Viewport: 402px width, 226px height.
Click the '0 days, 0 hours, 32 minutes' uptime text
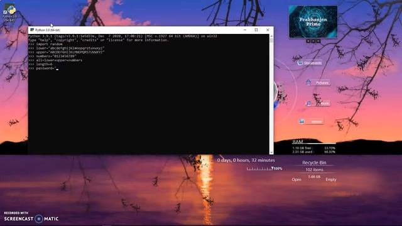(x=246, y=160)
